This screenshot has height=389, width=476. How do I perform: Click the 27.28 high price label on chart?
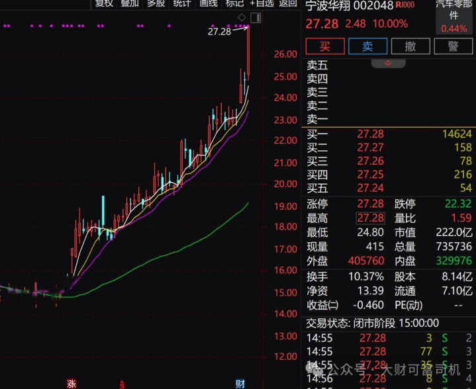(219, 32)
